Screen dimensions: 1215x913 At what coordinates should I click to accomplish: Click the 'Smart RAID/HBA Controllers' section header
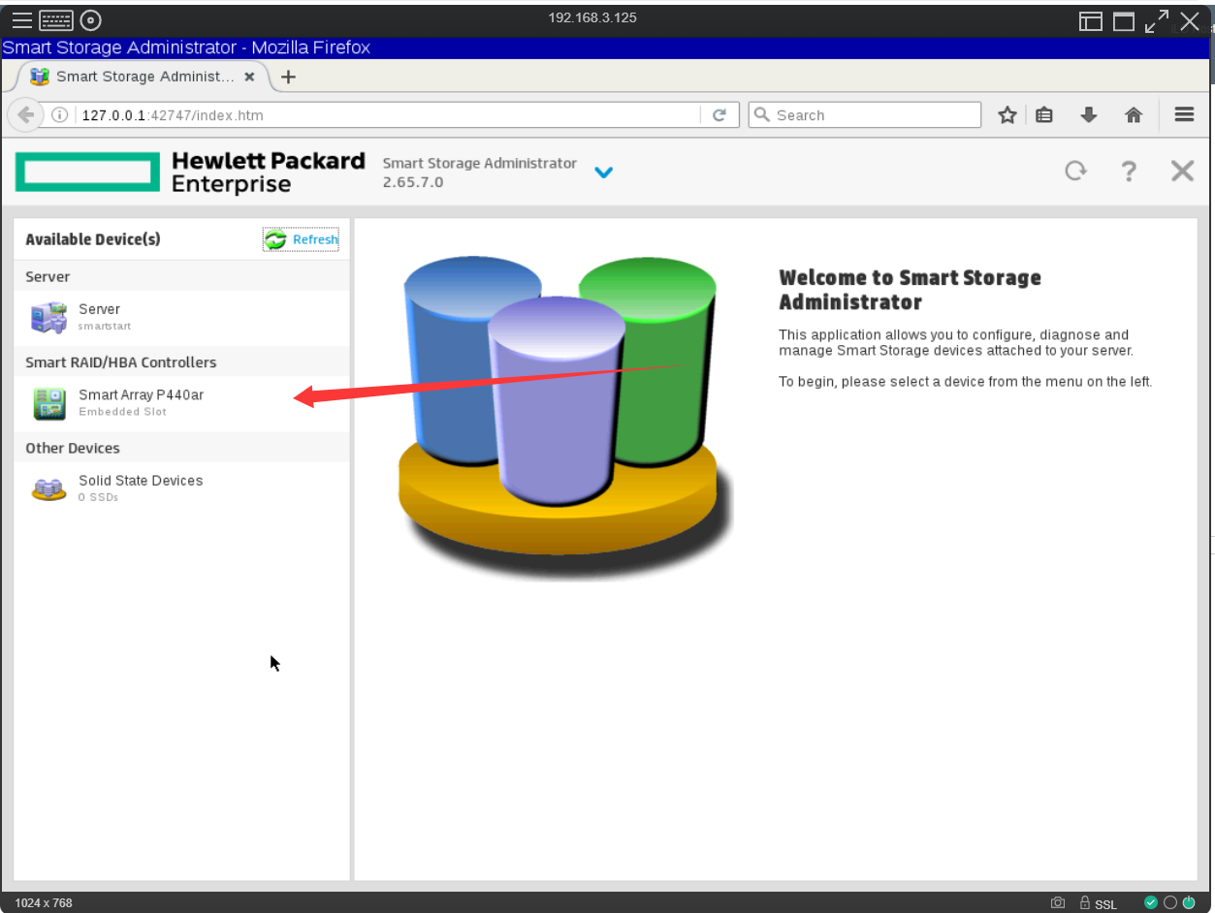[x=121, y=362]
